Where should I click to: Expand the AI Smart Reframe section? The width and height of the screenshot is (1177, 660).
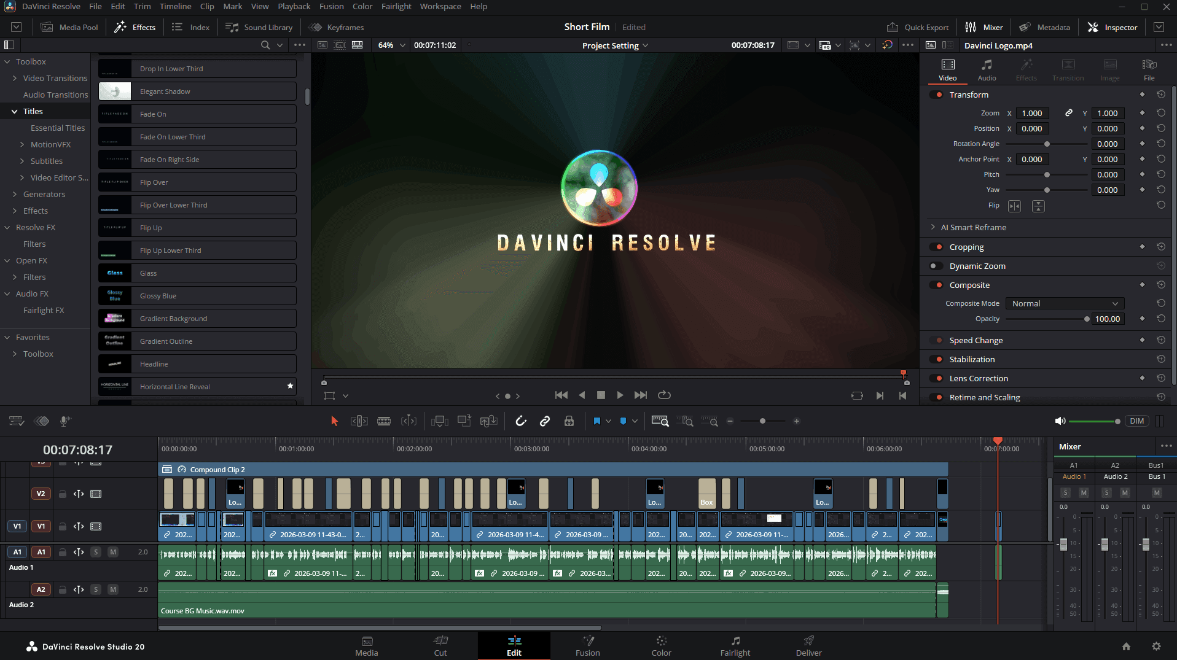coord(933,227)
